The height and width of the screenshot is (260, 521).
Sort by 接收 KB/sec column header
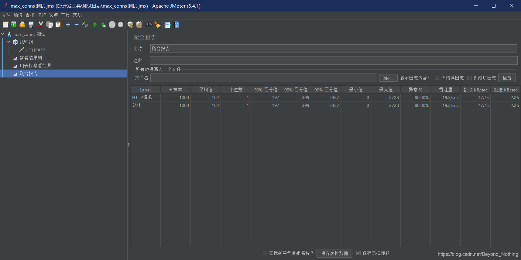click(475, 90)
